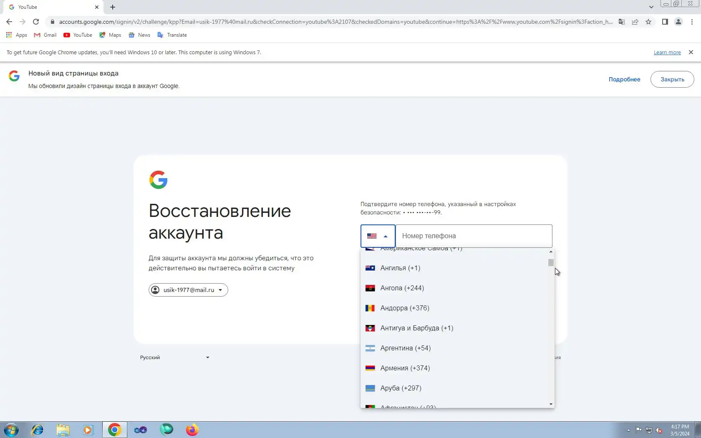Select Аргентина (+54) from country list

pyautogui.click(x=455, y=348)
